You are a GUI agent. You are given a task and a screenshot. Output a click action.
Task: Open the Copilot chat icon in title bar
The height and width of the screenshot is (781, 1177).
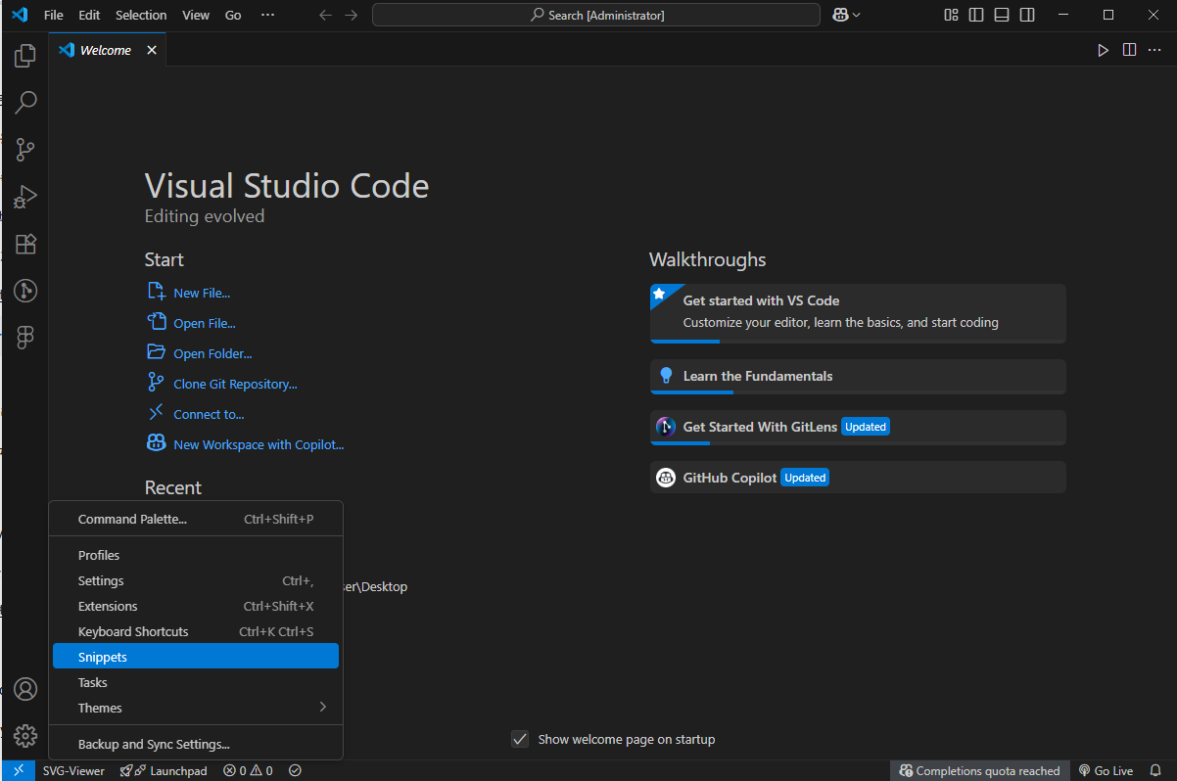[840, 15]
